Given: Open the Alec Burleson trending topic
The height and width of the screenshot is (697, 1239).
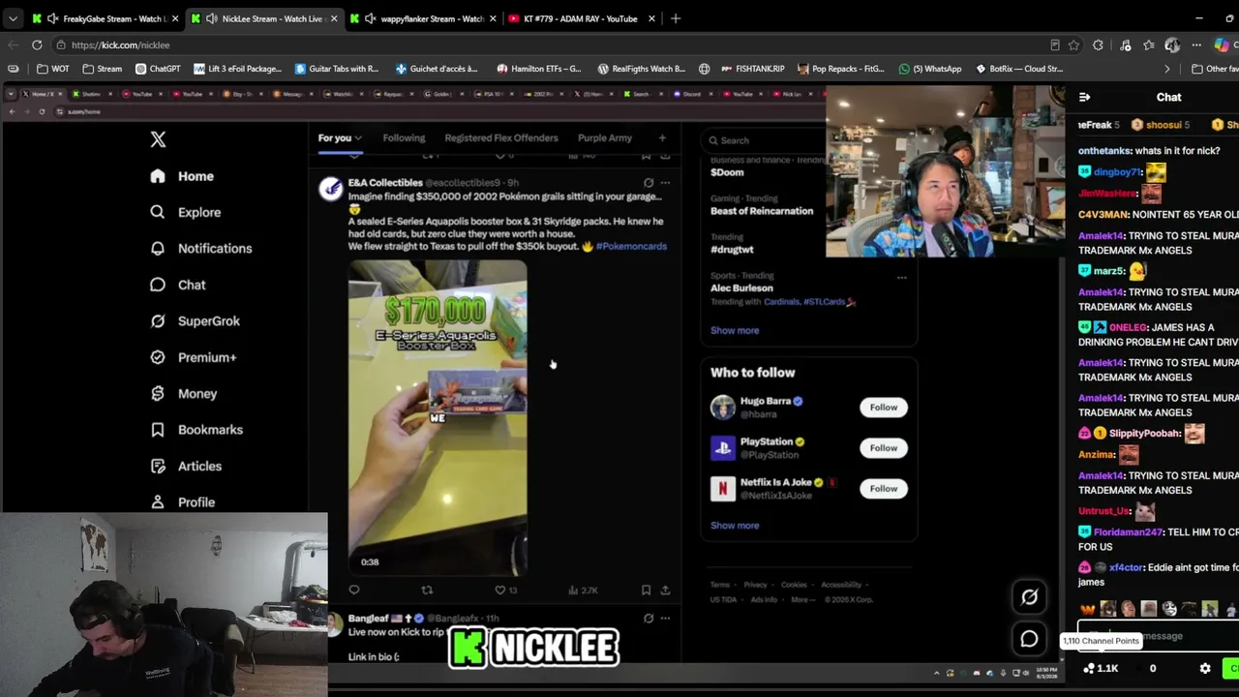Looking at the screenshot, I should (x=741, y=288).
